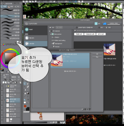Delete layer with the layer panel trash icon
The width and height of the screenshot is (124, 126).
pyautogui.click(x=20, y=82)
